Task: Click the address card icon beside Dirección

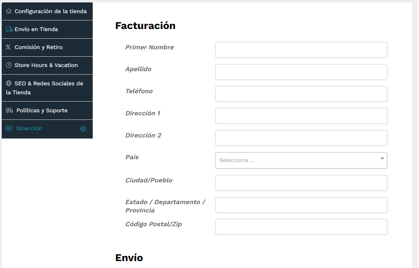Action: pos(8,128)
